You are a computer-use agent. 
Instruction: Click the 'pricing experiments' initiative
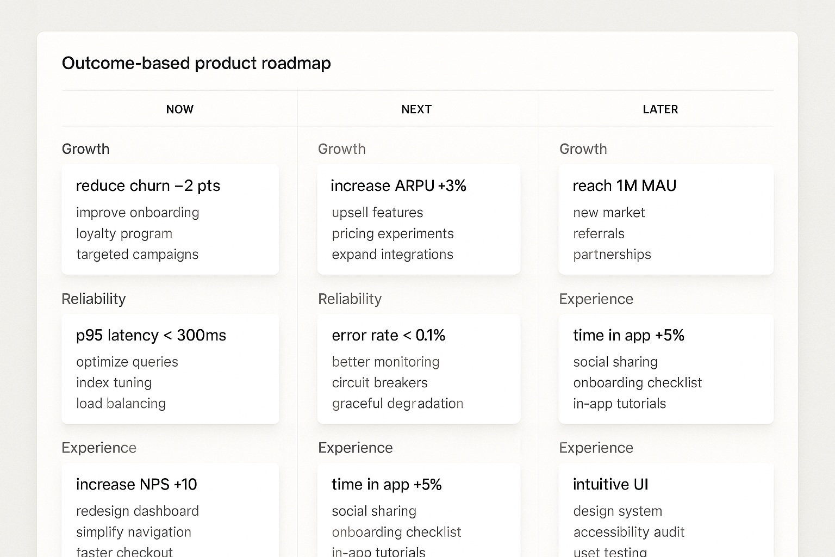pos(392,234)
